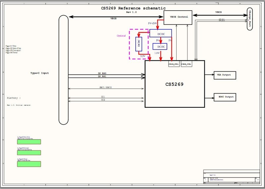The width and height of the screenshot is (265, 189).
Task: Open the Page 03 Connector green sheet
Action: [29, 153]
